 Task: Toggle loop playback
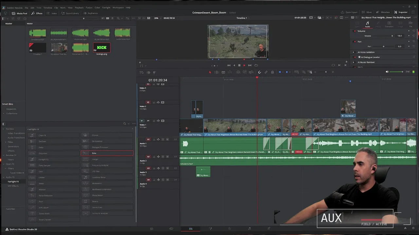256,65
